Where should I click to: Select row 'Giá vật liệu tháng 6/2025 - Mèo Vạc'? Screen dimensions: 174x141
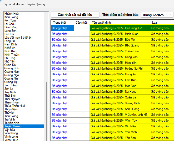tap(120, 86)
